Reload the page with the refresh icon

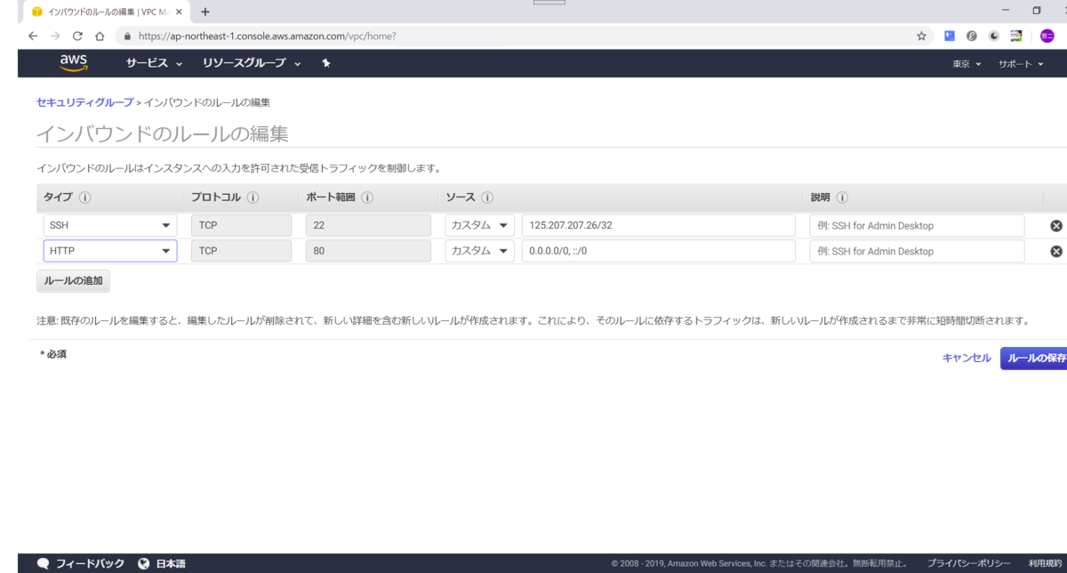77,36
